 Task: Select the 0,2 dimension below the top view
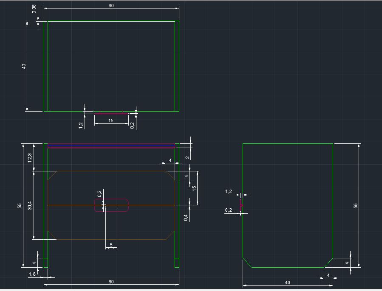(x=132, y=125)
